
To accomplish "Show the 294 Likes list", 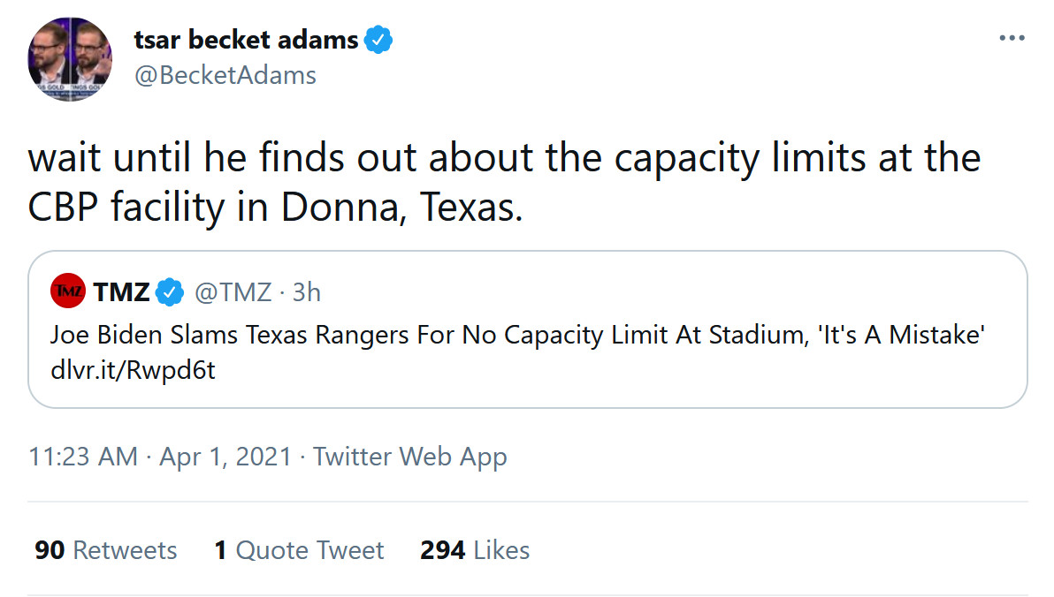I will 475,550.
